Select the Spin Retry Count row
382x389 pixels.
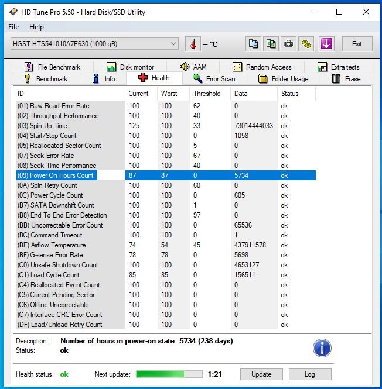tap(166, 185)
